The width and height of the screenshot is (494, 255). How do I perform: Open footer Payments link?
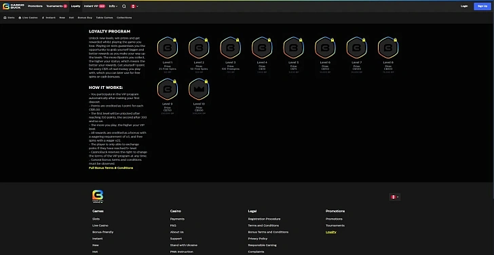[177, 219]
